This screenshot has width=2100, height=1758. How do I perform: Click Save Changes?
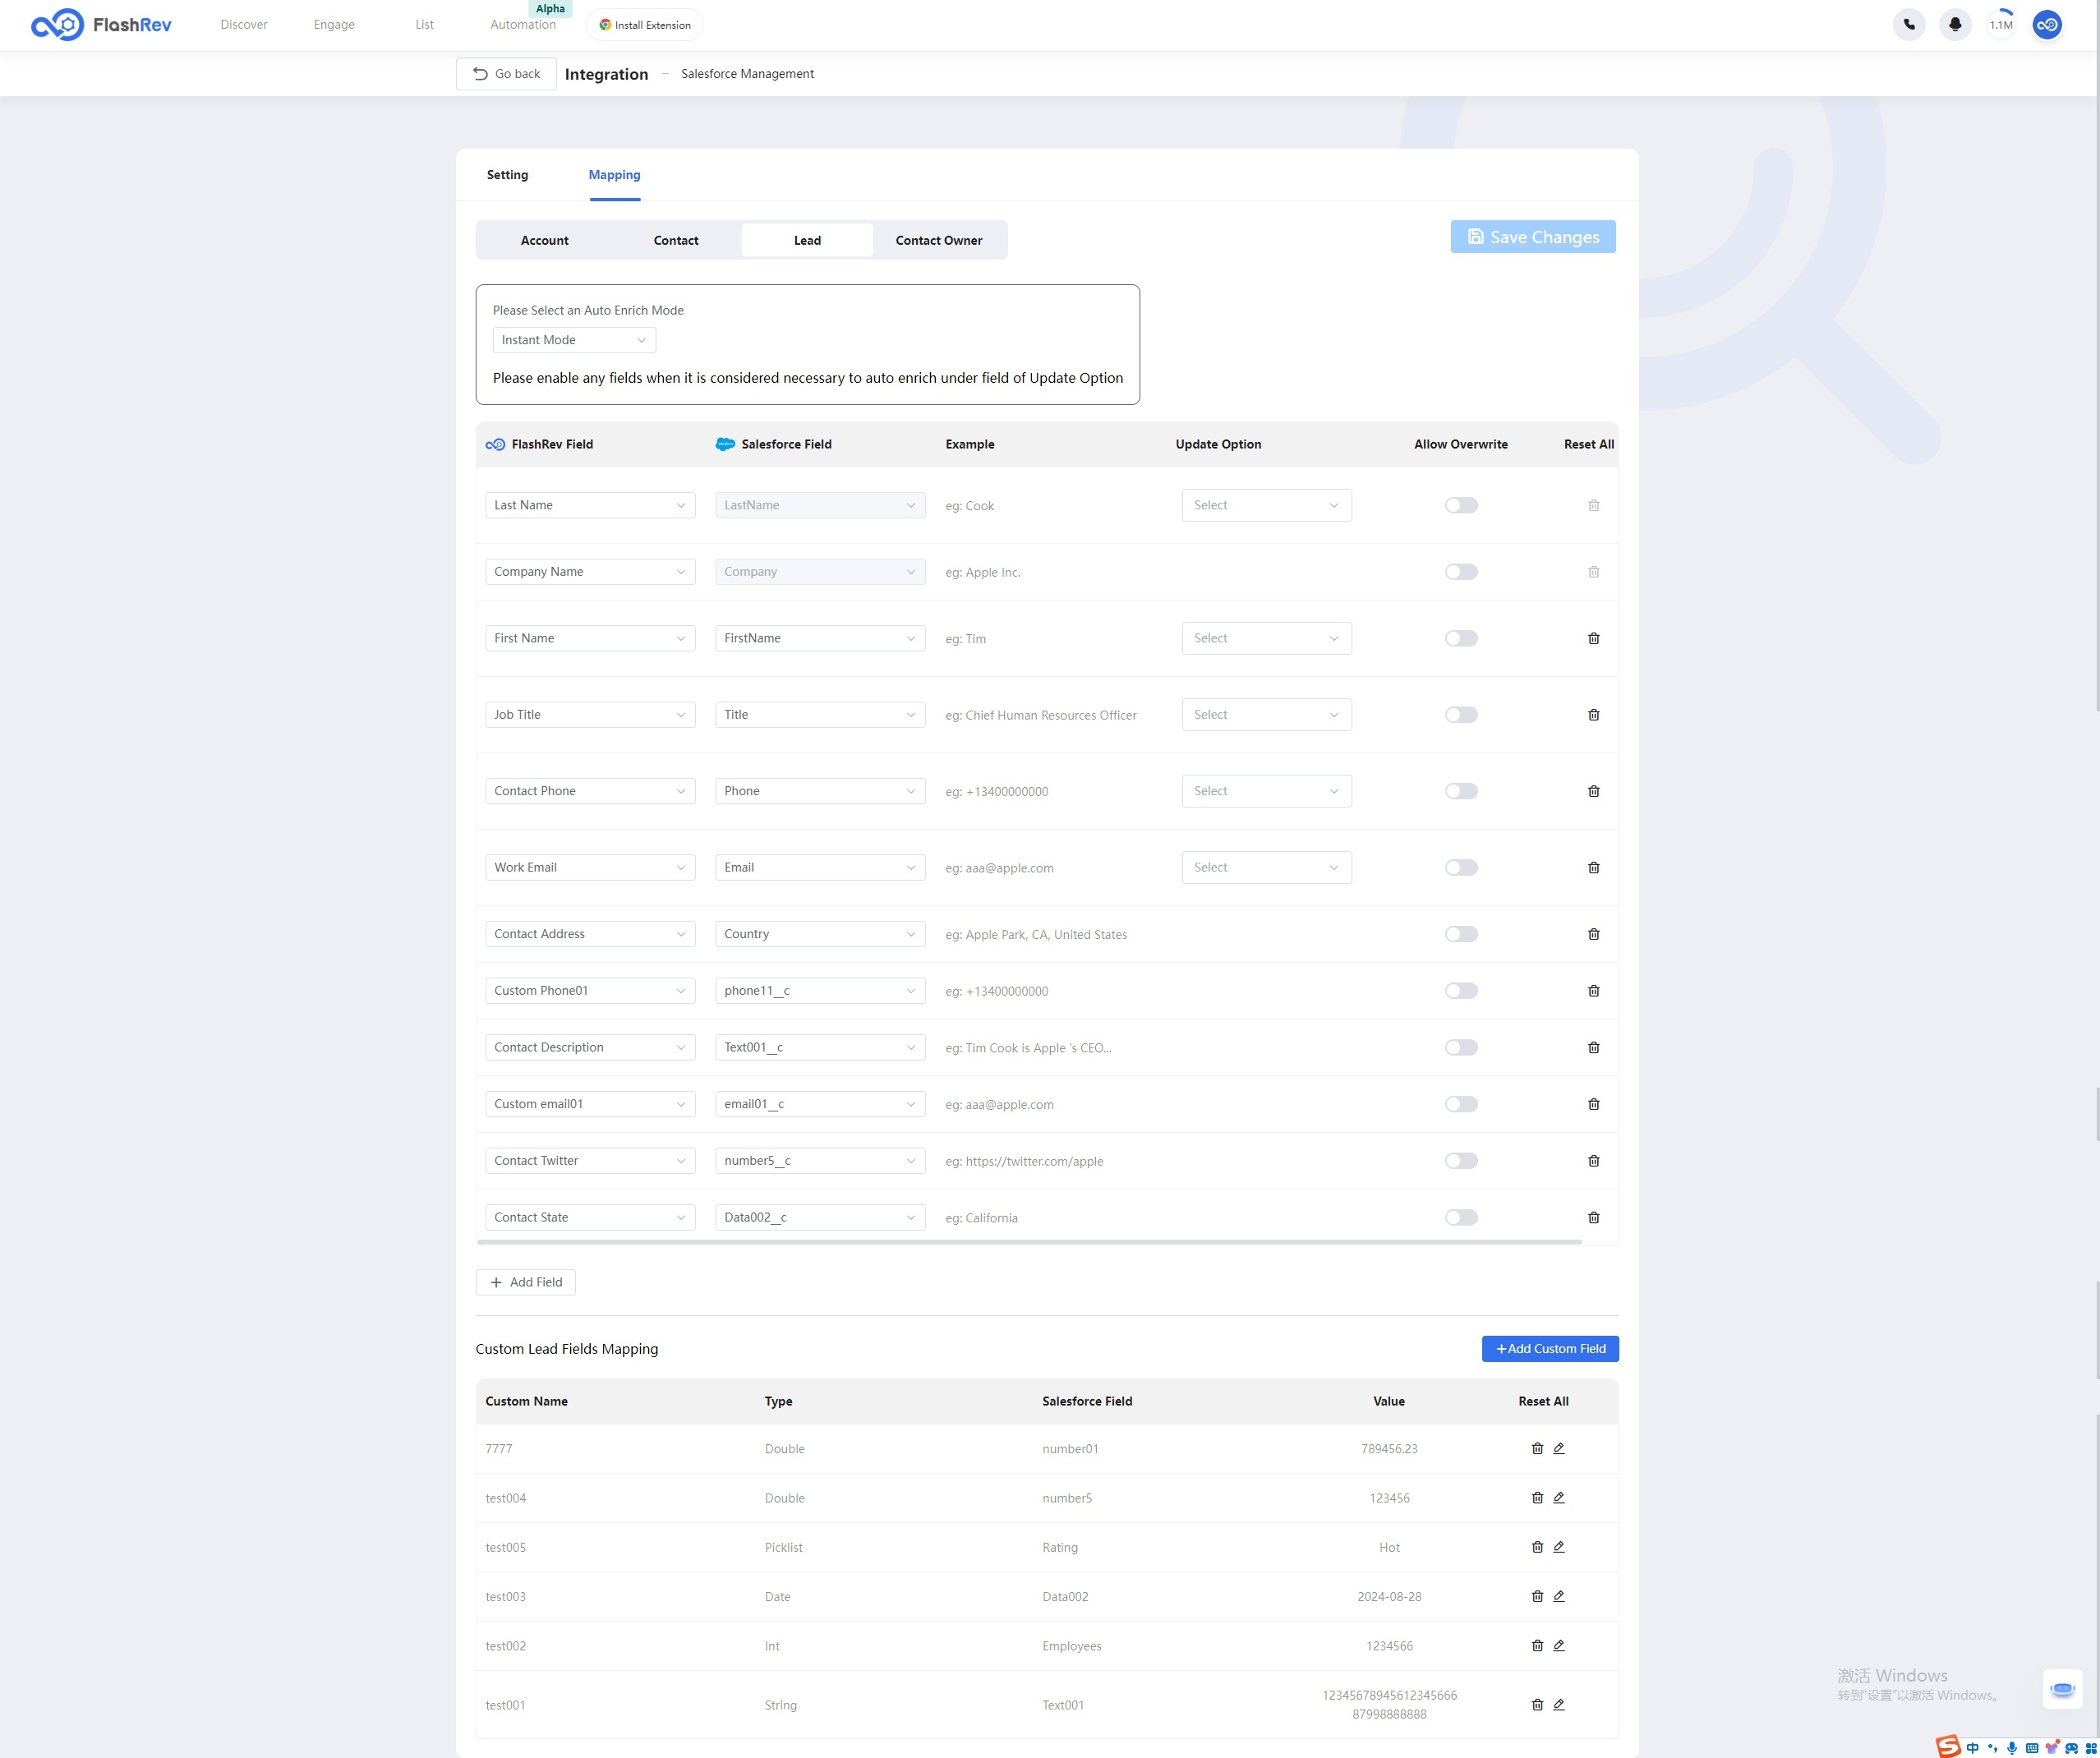pos(1533,237)
